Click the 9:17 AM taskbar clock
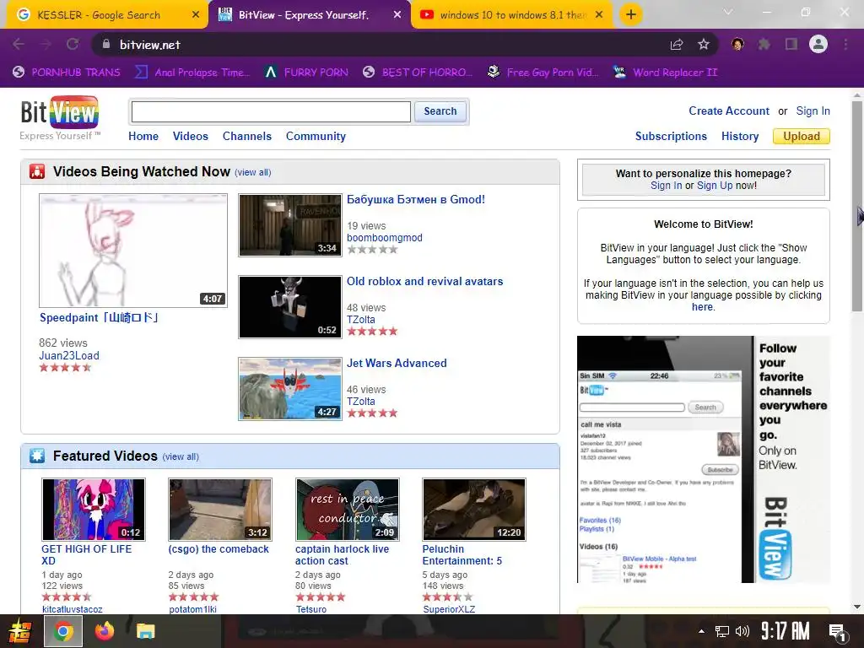Viewport: 864px width, 648px height. tap(786, 631)
